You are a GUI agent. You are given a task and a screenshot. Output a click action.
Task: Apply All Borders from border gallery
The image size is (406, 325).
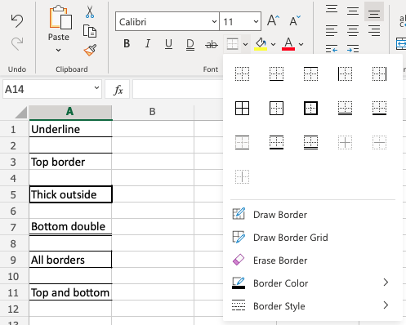click(x=242, y=108)
